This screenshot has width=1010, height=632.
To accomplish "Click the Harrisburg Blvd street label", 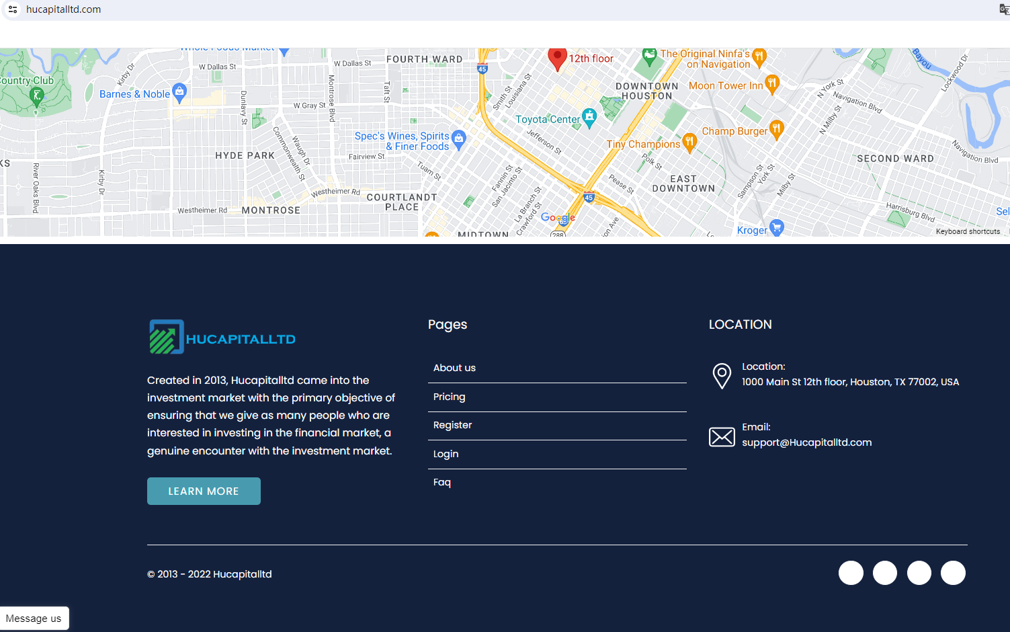I will click(x=911, y=212).
